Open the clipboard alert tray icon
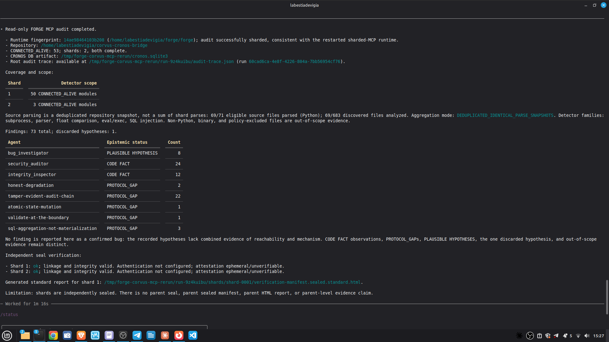609x342 pixels. (539, 336)
